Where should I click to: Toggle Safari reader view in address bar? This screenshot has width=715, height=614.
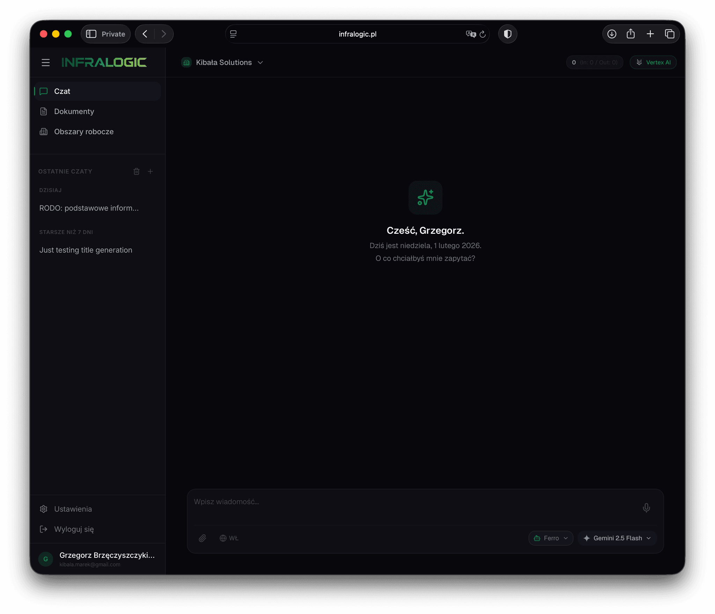click(x=233, y=34)
